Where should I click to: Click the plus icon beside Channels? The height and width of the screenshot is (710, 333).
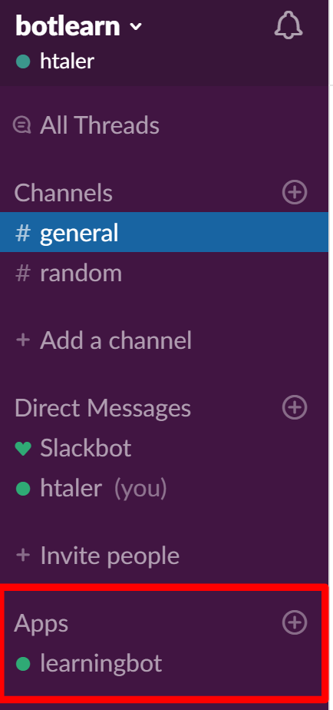tap(295, 192)
